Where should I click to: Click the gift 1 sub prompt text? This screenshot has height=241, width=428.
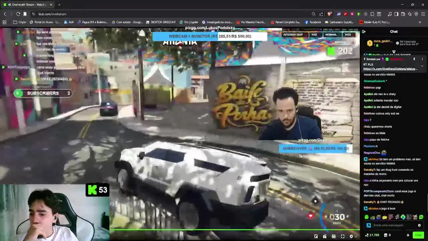pyautogui.click(x=409, y=43)
